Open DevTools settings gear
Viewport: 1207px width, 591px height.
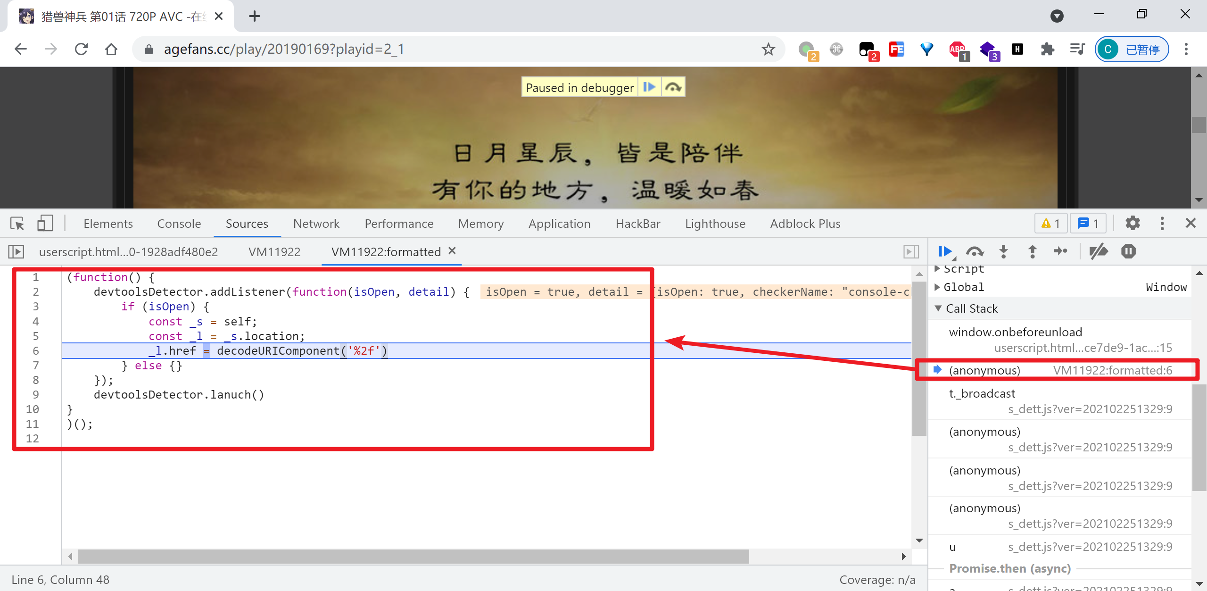(1133, 224)
